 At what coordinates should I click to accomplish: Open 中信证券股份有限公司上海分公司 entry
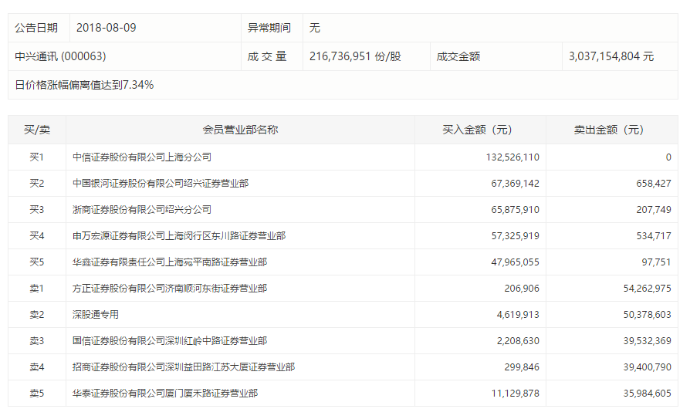141,157
